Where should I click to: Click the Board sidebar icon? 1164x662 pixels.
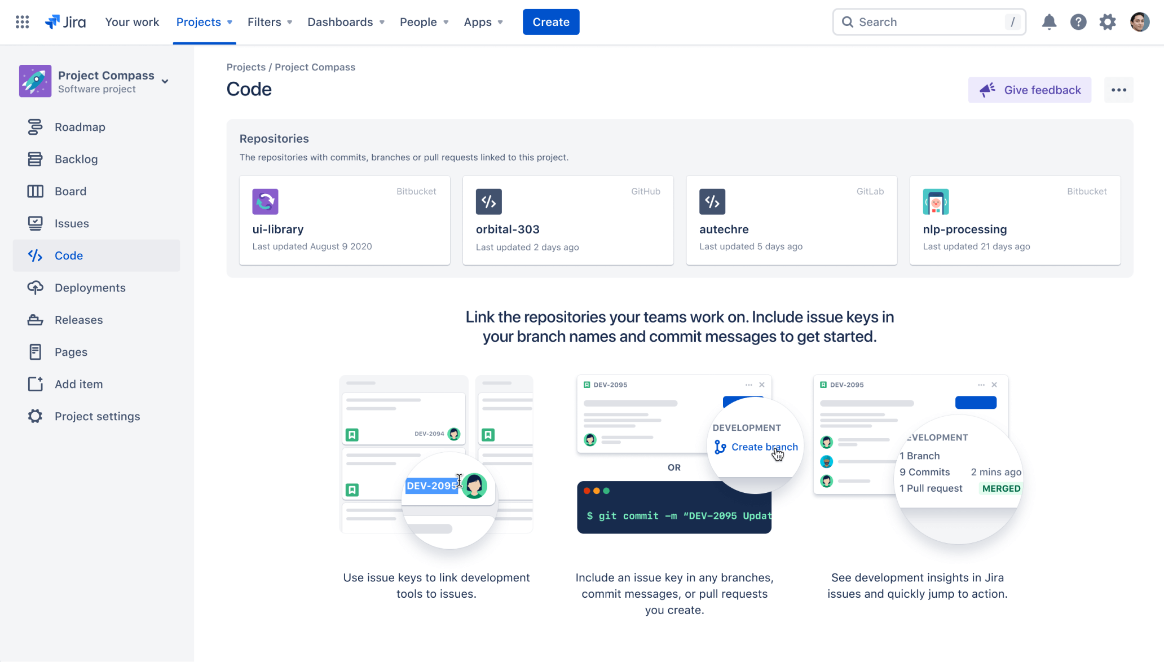[35, 191]
